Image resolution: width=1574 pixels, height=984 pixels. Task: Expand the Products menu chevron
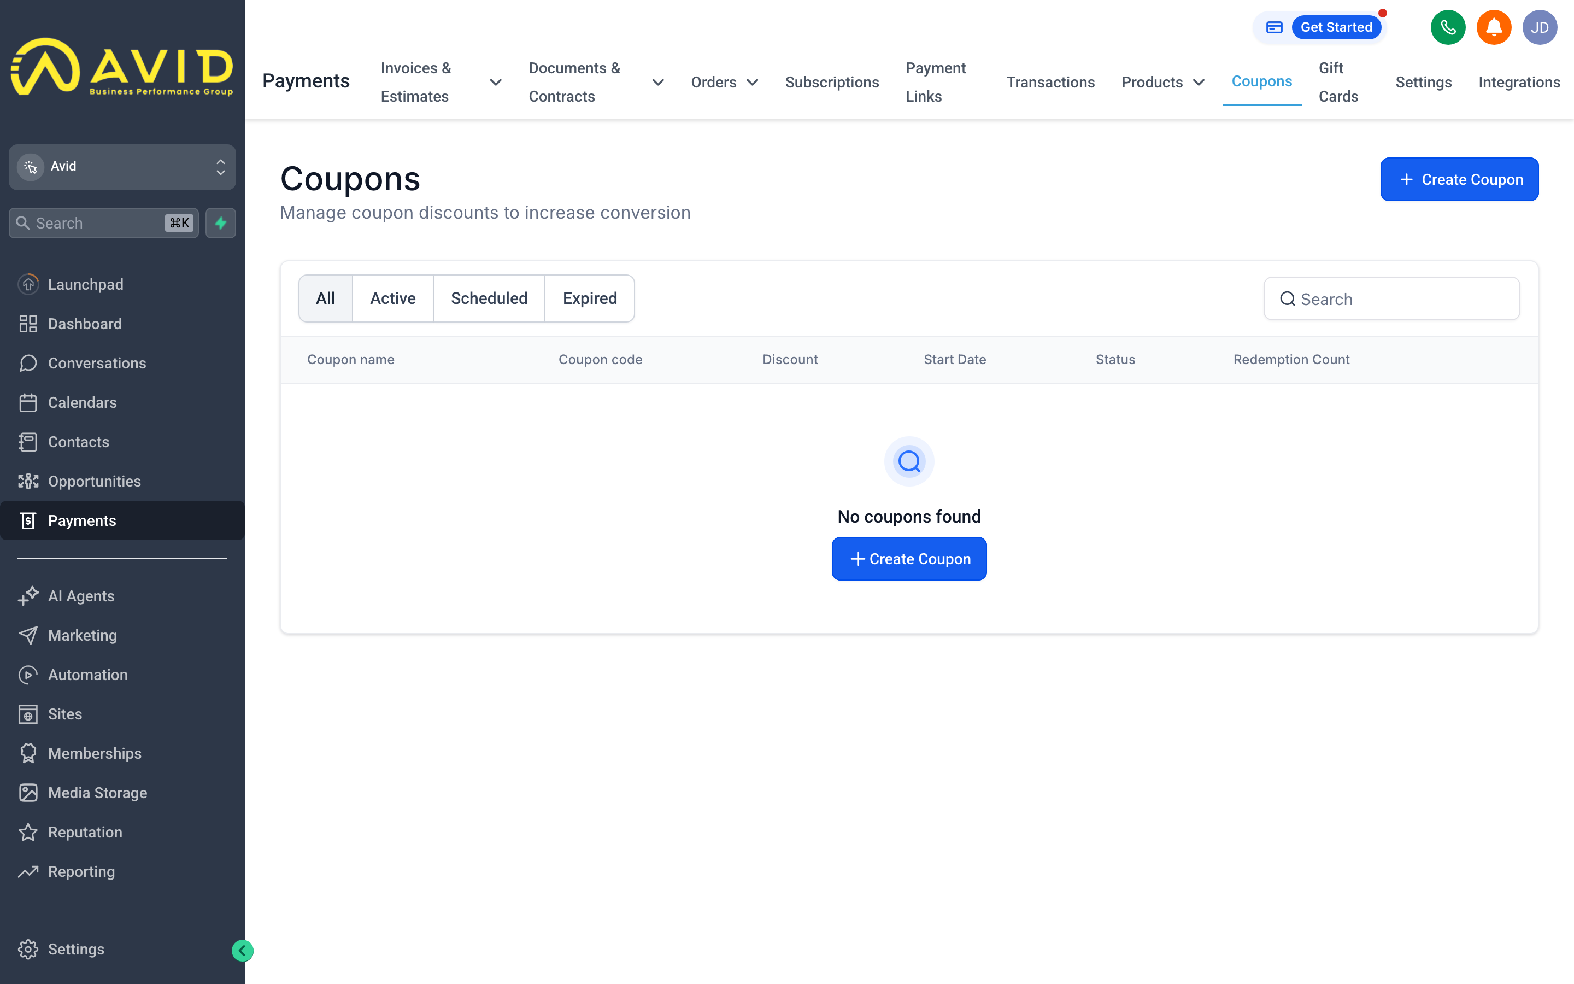(x=1199, y=83)
